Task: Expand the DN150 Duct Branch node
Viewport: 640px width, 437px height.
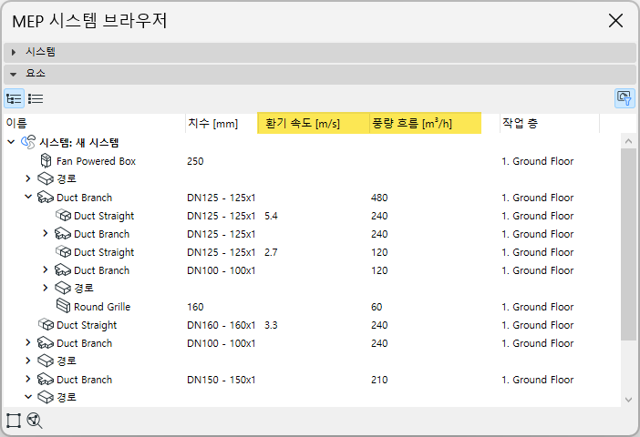Action: pyautogui.click(x=28, y=380)
